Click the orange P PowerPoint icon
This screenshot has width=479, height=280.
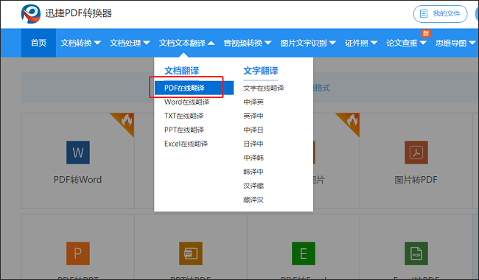click(78, 253)
